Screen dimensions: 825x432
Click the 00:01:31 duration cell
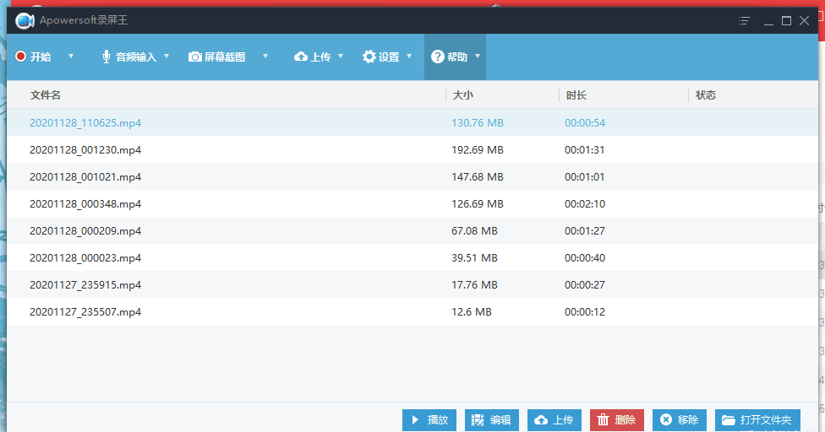coord(585,150)
